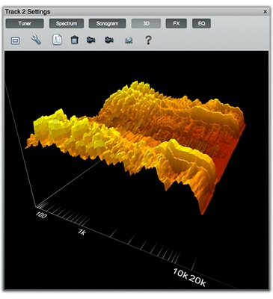Open the Spectrum view tab
The height and width of the screenshot is (299, 273).
(x=67, y=24)
